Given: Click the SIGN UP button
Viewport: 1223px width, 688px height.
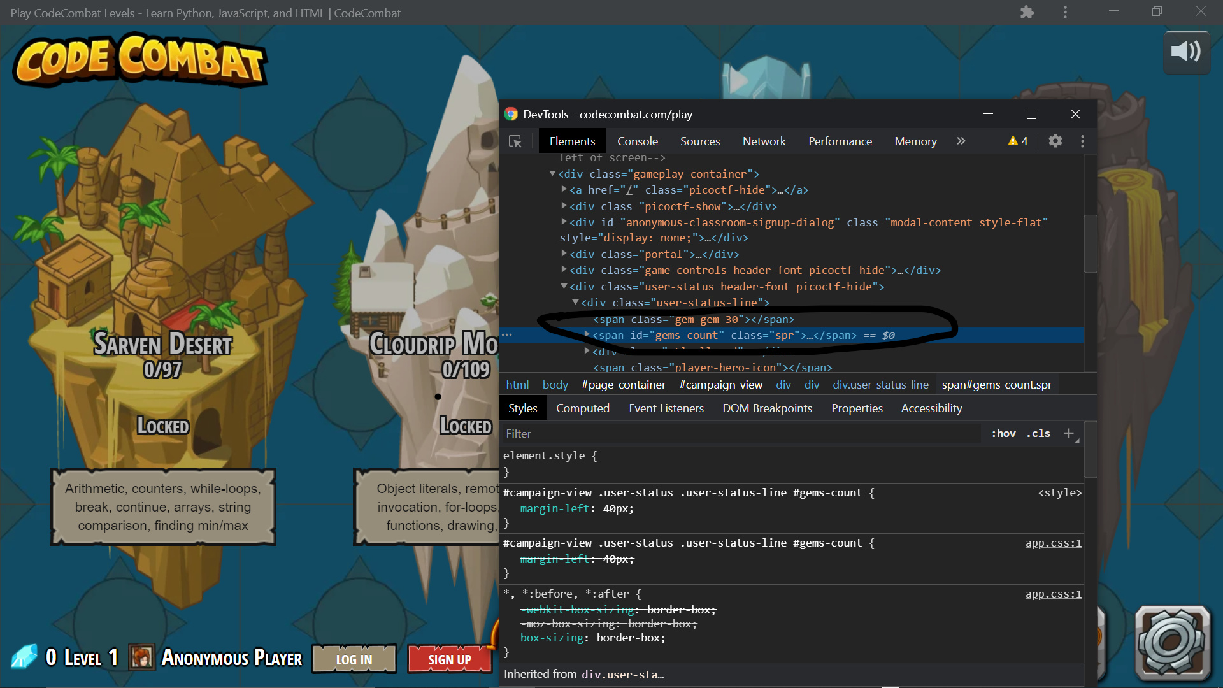Looking at the screenshot, I should click(x=450, y=659).
